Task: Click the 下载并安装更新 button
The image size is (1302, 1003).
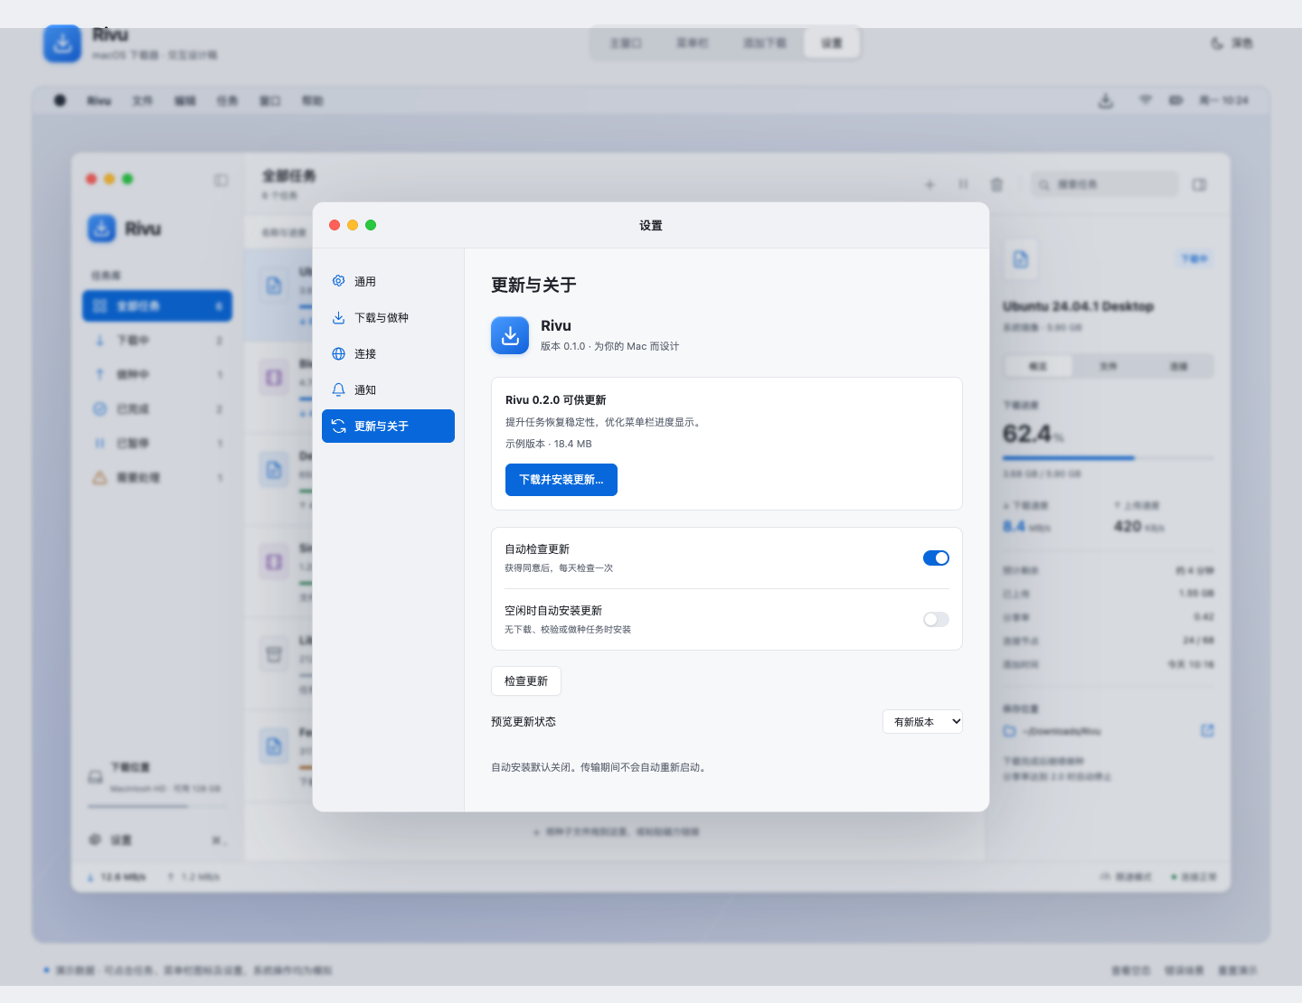Action: 561,480
